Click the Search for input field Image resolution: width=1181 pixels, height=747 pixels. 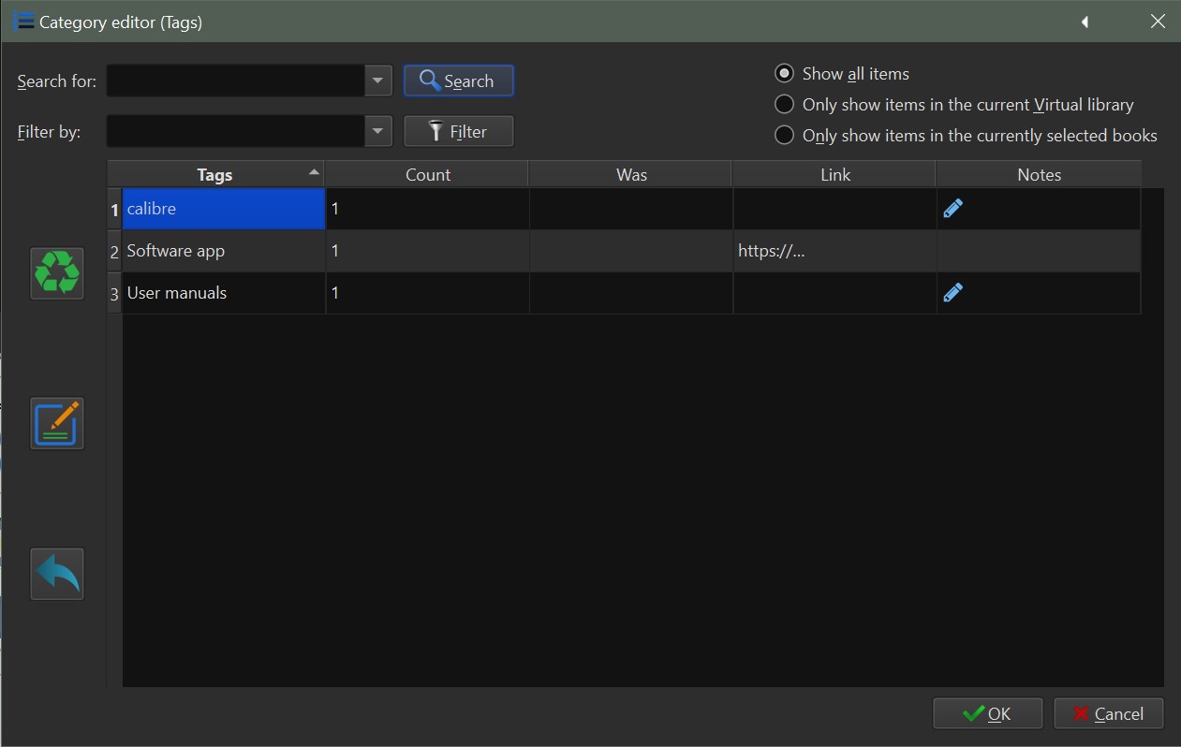click(235, 81)
